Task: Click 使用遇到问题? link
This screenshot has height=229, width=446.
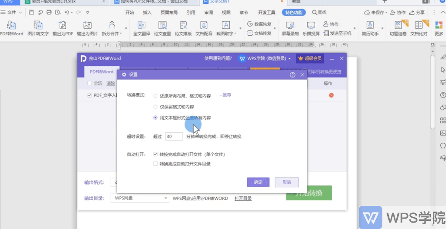Action: [x=218, y=58]
